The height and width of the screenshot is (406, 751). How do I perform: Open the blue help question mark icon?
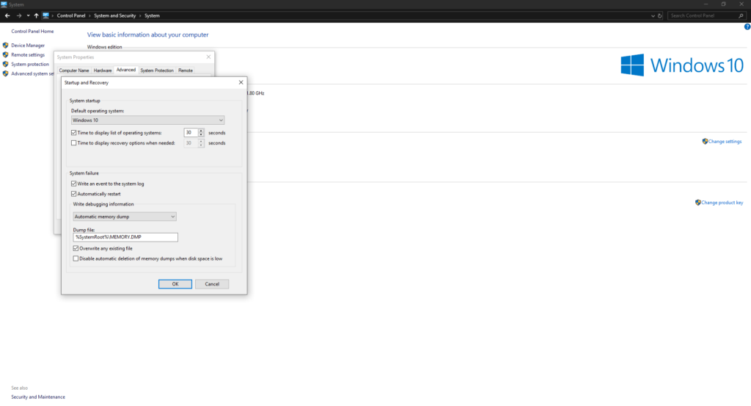pos(747,27)
